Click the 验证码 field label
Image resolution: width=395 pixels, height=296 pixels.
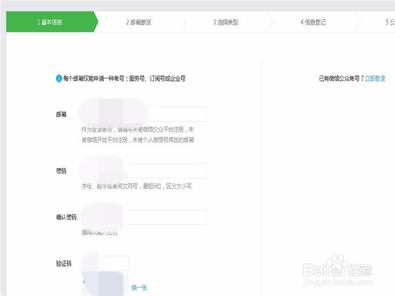click(x=64, y=263)
